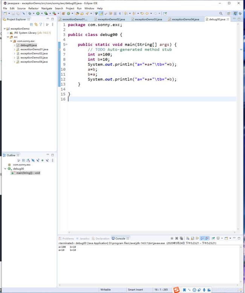Open the File menu
The height and width of the screenshot is (293, 245).
[5, 8]
